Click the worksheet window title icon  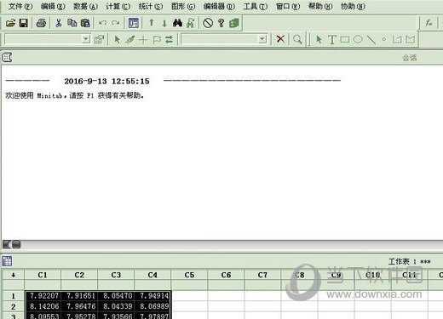pos(7,261)
